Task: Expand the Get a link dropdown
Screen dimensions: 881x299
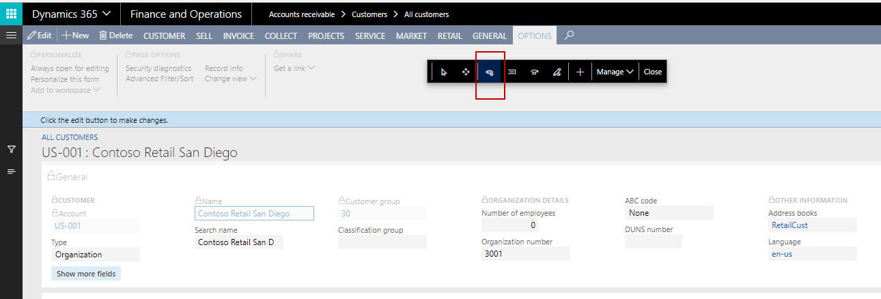Action: click(x=294, y=68)
